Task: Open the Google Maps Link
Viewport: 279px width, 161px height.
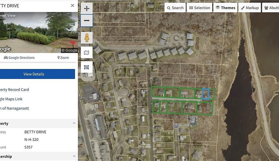Action: click(x=11, y=99)
